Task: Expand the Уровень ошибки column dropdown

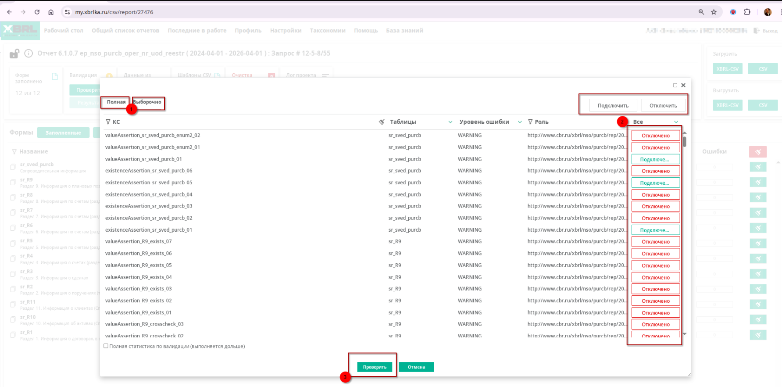Action: pos(520,122)
